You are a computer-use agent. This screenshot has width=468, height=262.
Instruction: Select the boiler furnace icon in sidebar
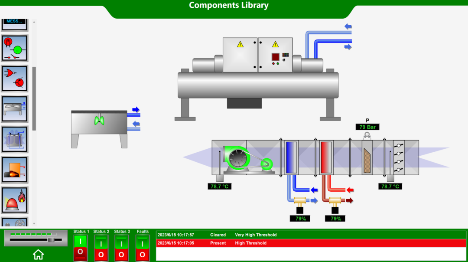[14, 170]
